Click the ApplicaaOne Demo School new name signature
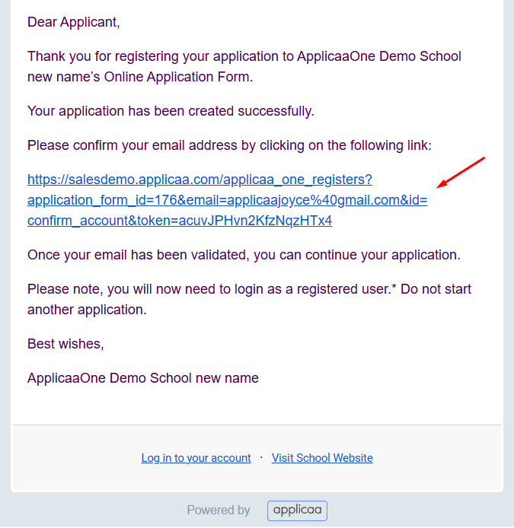This screenshot has width=514, height=528. point(143,378)
